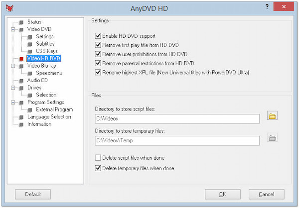Close the AnyDVD HD window
The image size is (299, 208).
point(284,6)
